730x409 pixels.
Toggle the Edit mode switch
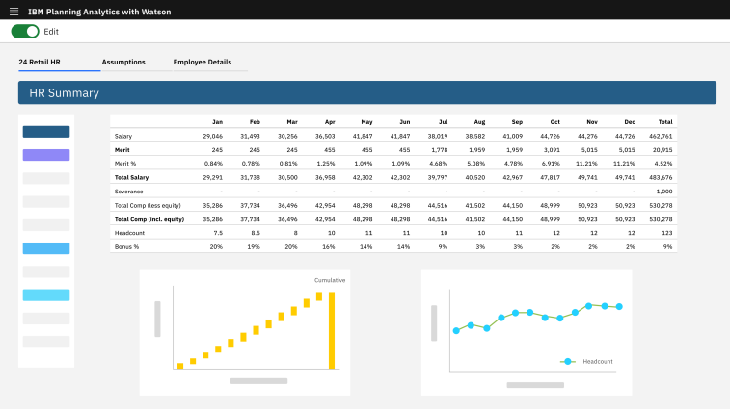(25, 31)
